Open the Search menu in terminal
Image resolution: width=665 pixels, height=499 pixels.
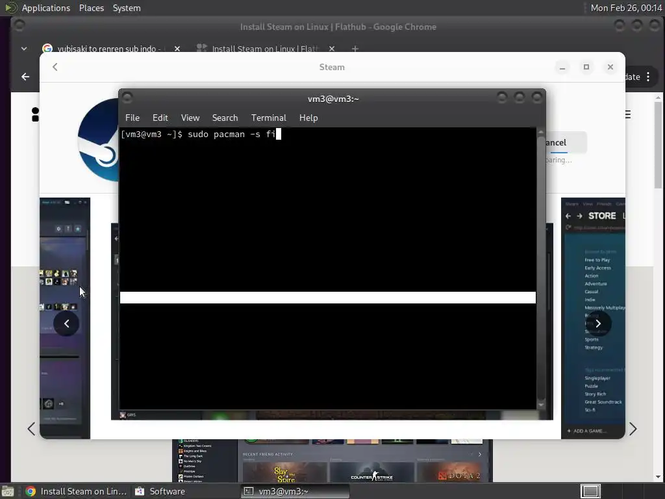pyautogui.click(x=225, y=118)
